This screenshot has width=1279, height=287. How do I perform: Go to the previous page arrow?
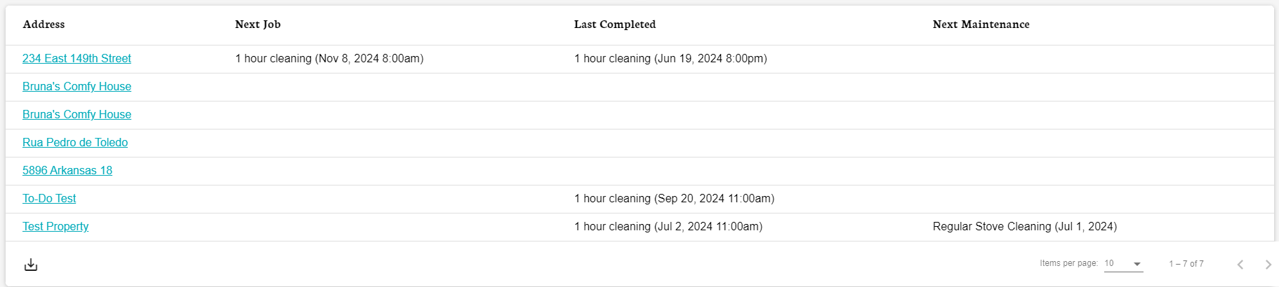1240,265
